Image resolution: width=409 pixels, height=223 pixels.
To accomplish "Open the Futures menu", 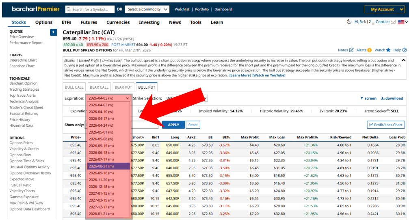I will tap(89, 22).
